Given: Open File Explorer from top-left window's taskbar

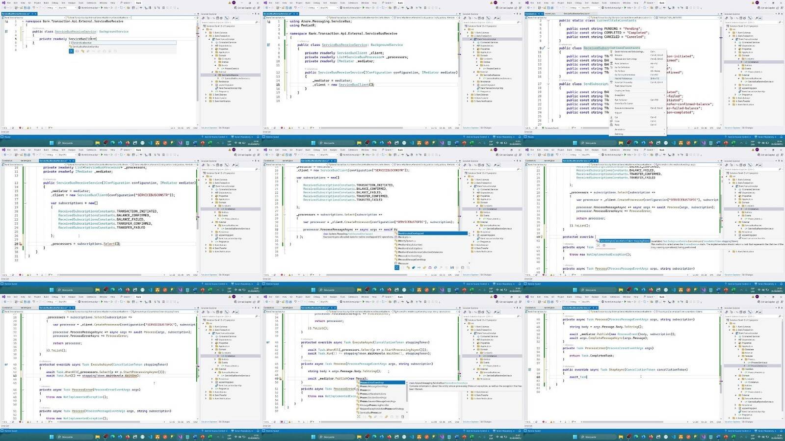Looking at the screenshot, I should point(98,143).
